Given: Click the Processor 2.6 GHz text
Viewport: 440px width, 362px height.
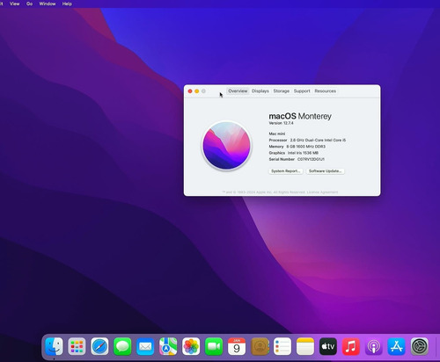Looking at the screenshot, I should click(307, 140).
